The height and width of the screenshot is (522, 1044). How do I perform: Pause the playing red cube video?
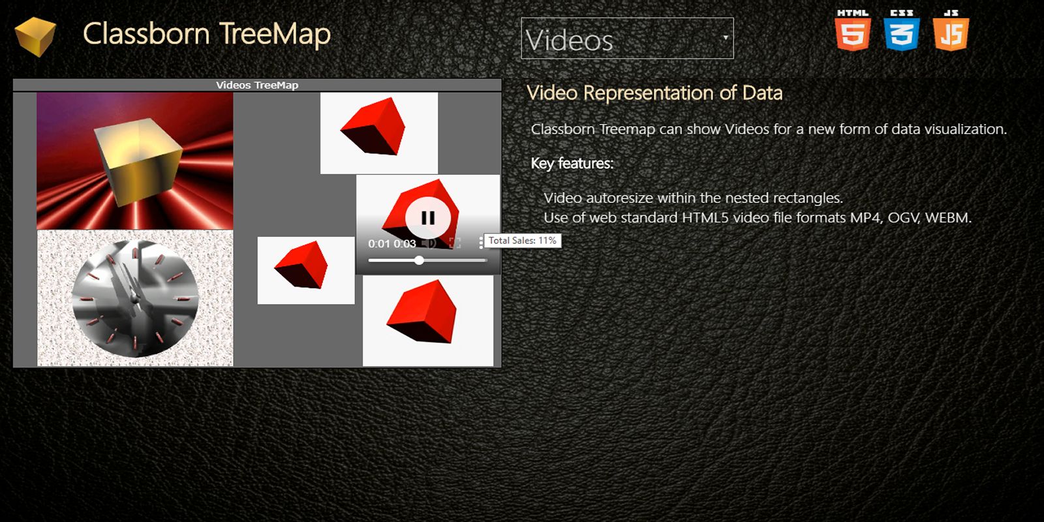[x=427, y=218]
